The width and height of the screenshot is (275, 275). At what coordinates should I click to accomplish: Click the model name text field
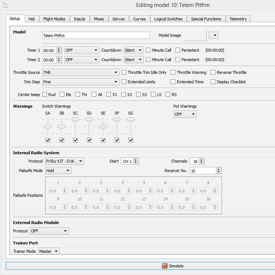(x=96, y=35)
